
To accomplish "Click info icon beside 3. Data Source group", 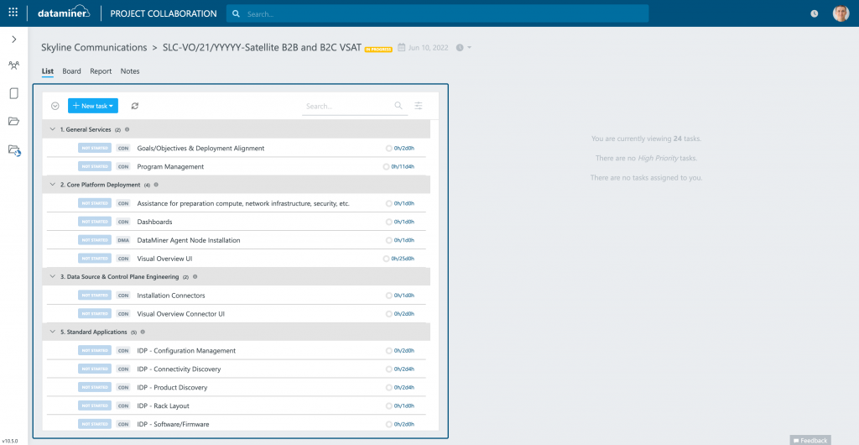I will coord(195,277).
